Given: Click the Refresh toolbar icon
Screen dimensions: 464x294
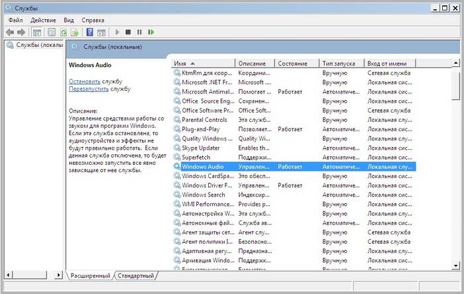Looking at the screenshot, I should (x=64, y=32).
